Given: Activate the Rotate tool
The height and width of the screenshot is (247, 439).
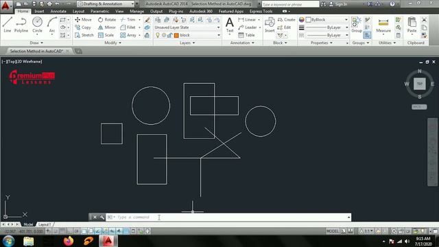Looking at the screenshot, I should 107,20.
